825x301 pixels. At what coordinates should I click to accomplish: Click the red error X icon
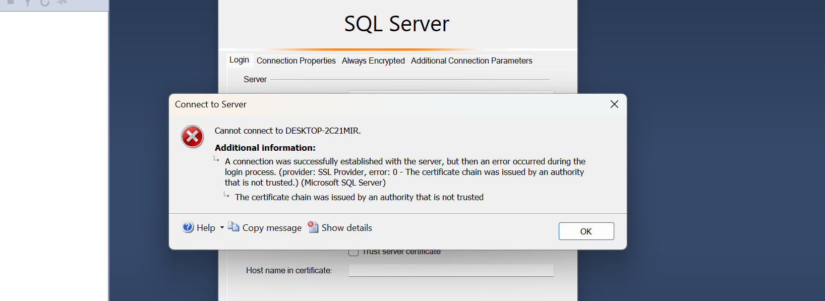pyautogui.click(x=192, y=137)
